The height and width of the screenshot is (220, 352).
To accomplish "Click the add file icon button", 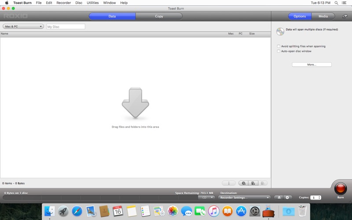I will click(253, 183).
